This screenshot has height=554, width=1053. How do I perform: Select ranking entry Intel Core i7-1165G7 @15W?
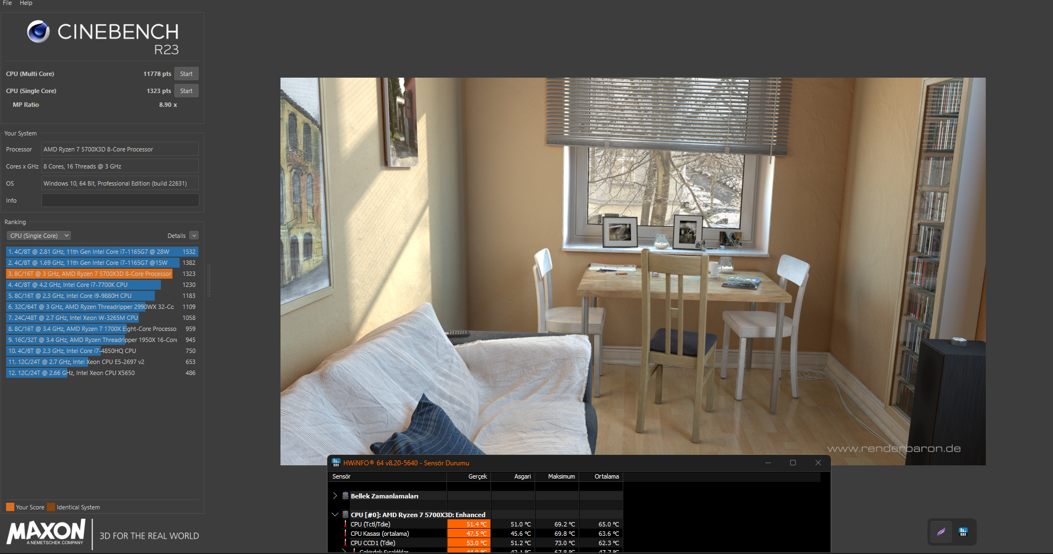102,263
